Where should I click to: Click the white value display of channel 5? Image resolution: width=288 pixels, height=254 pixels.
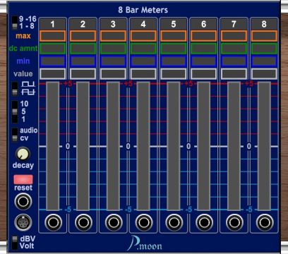coord(174,74)
